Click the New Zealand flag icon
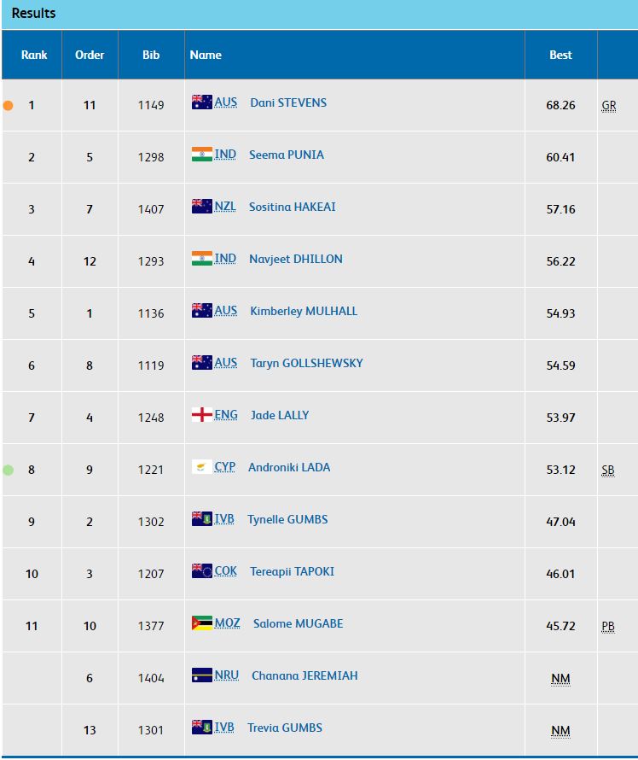Screen dimensions: 638x760 click(x=201, y=207)
